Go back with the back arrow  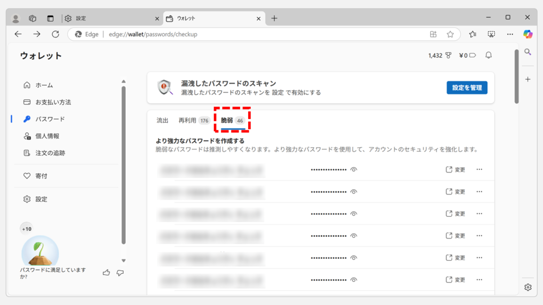click(x=18, y=34)
